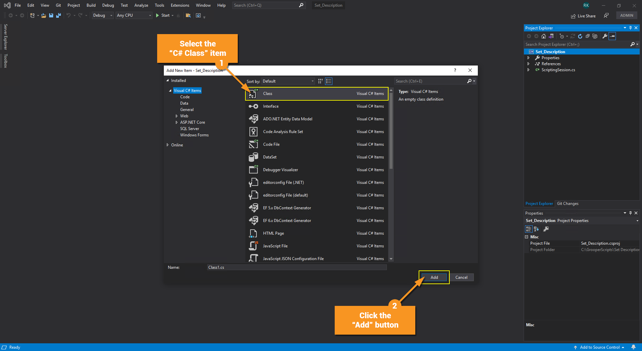Toggle Categorized view in Properties panel
This screenshot has height=351, width=642.
pyautogui.click(x=528, y=229)
